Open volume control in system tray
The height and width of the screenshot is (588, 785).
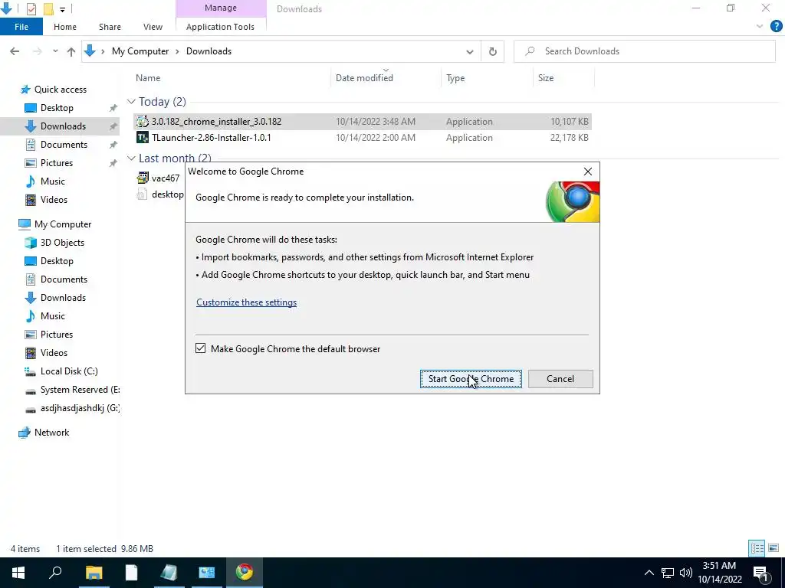tap(686, 573)
